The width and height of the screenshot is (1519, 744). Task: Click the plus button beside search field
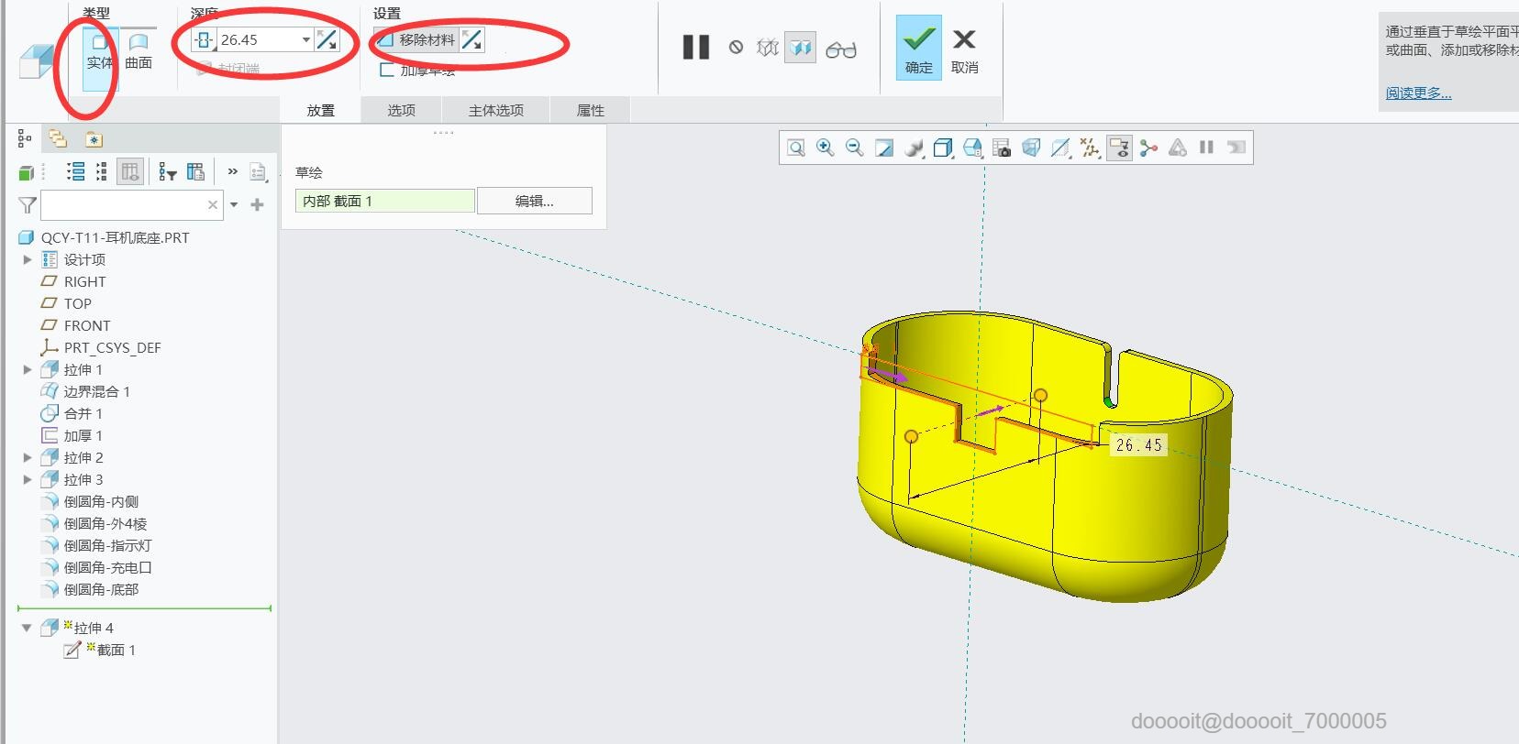point(257,204)
